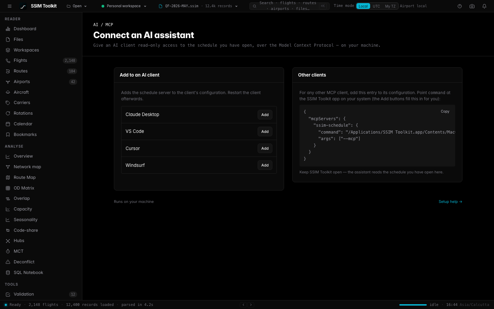
Task: Click the Workspaces layers icon
Action: tap(8, 50)
